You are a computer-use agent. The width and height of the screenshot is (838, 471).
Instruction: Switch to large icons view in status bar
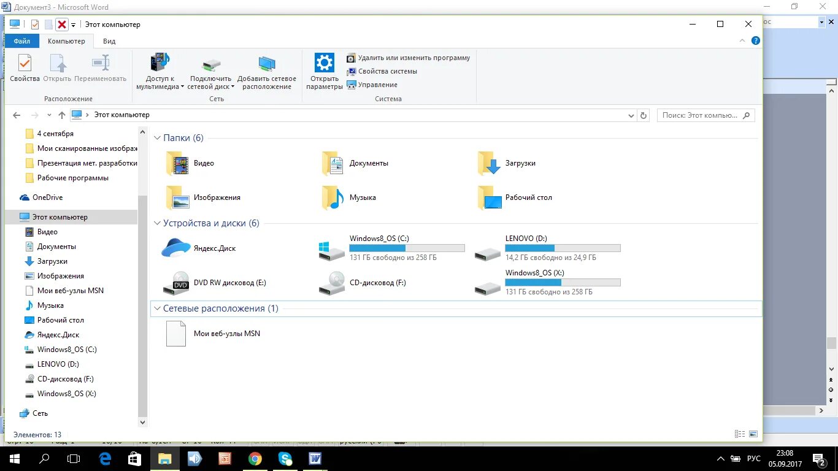[753, 434]
